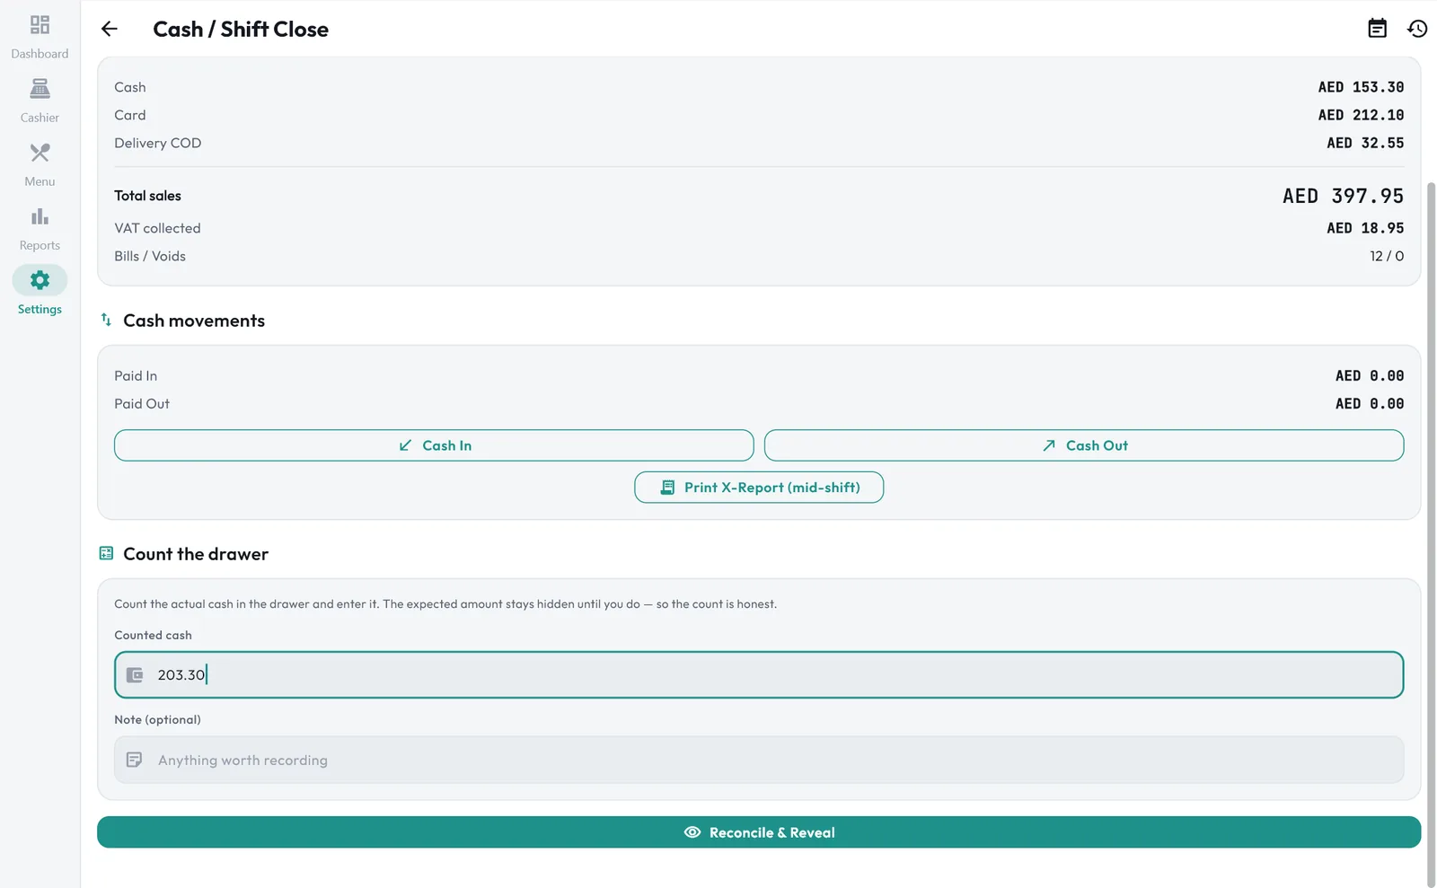This screenshot has width=1437, height=888.
Task: Click the Note optional input field
Action: [759, 760]
